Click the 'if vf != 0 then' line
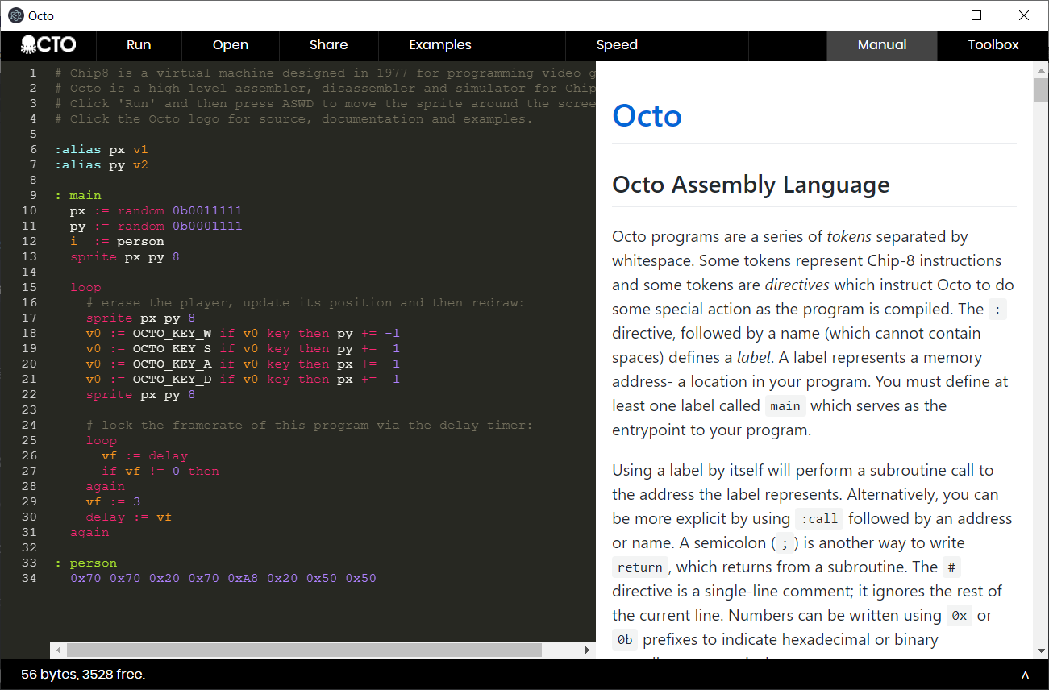The width and height of the screenshot is (1049, 690). click(160, 471)
